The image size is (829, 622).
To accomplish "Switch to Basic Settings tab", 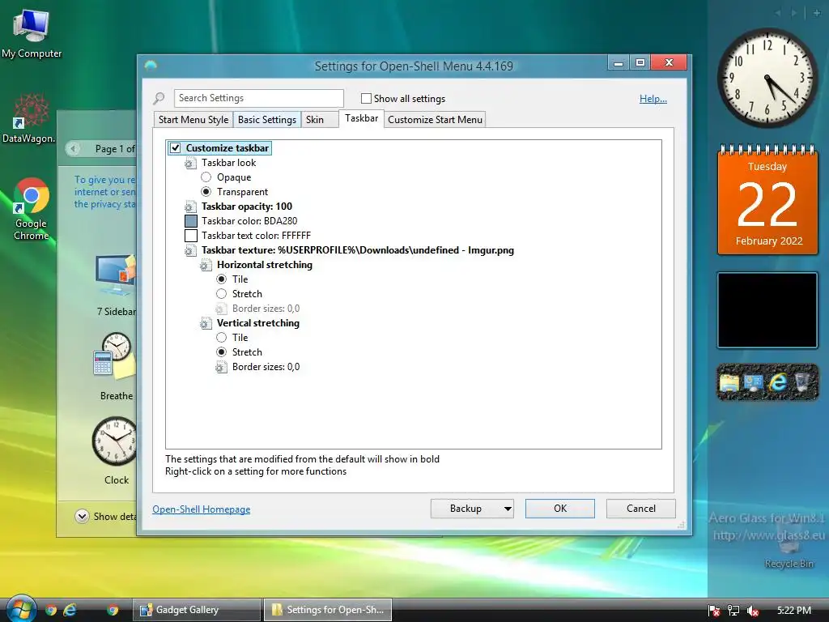I will tap(267, 120).
